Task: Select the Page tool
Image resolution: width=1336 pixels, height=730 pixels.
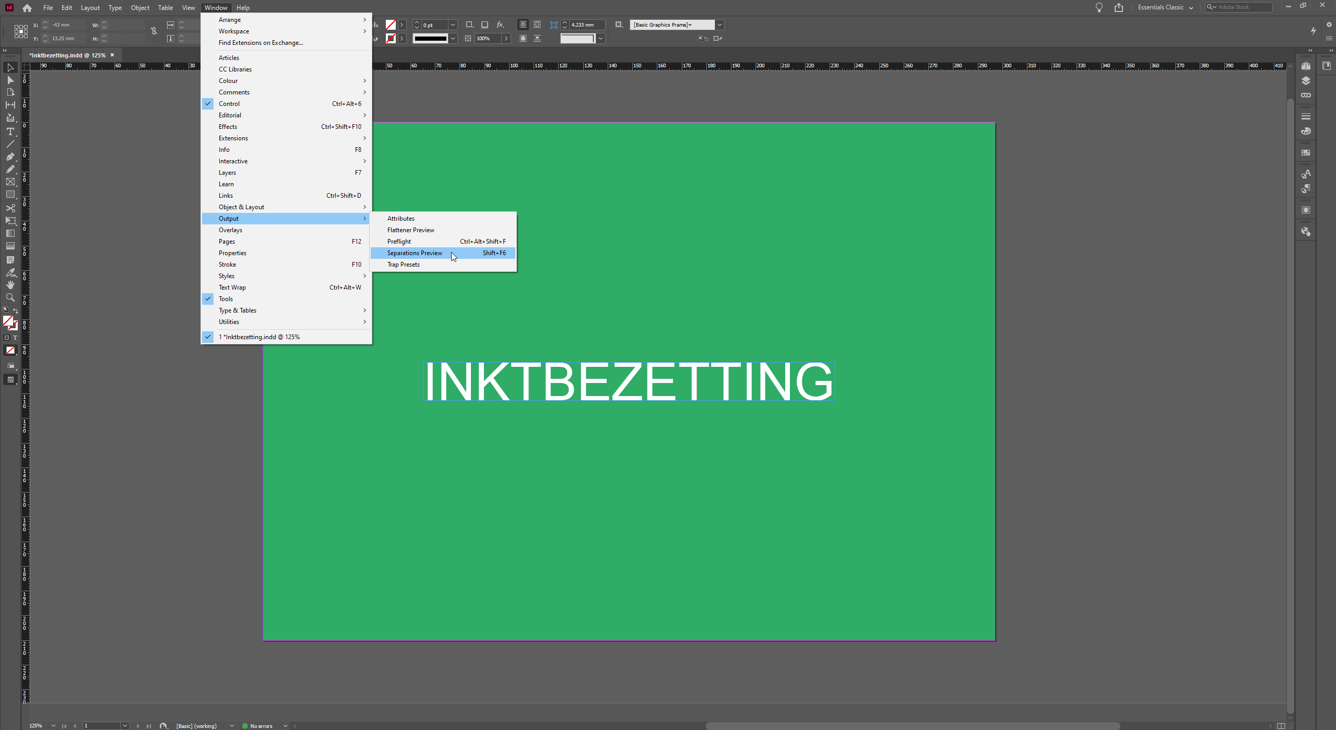Action: click(x=10, y=92)
